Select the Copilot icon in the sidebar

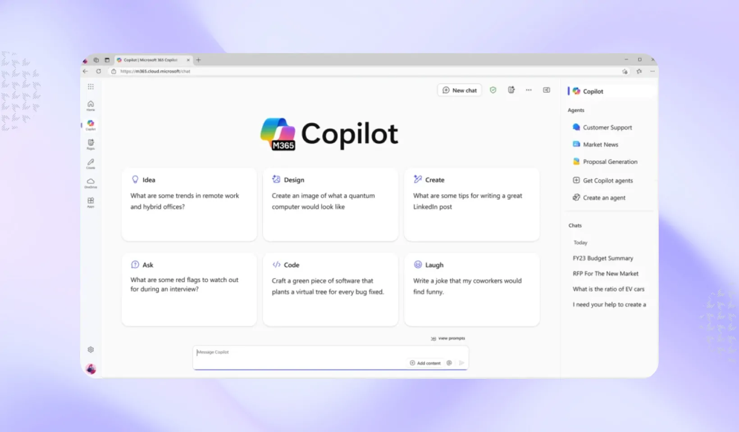[x=91, y=124]
